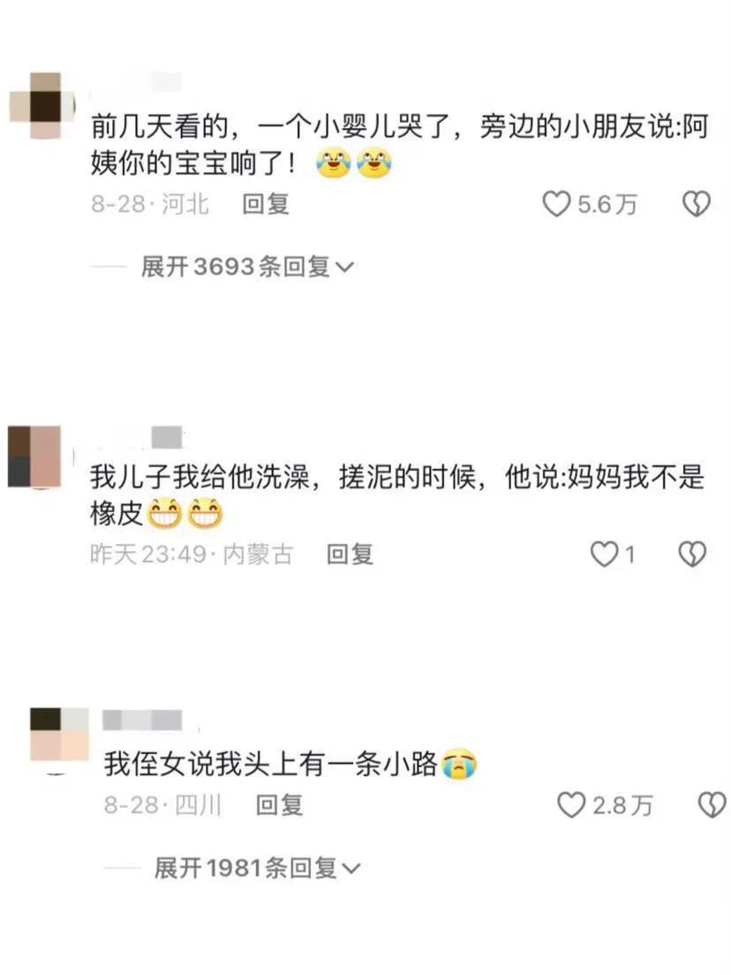Open the first commenter's avatar
The width and height of the screenshot is (731, 975).
click(41, 106)
